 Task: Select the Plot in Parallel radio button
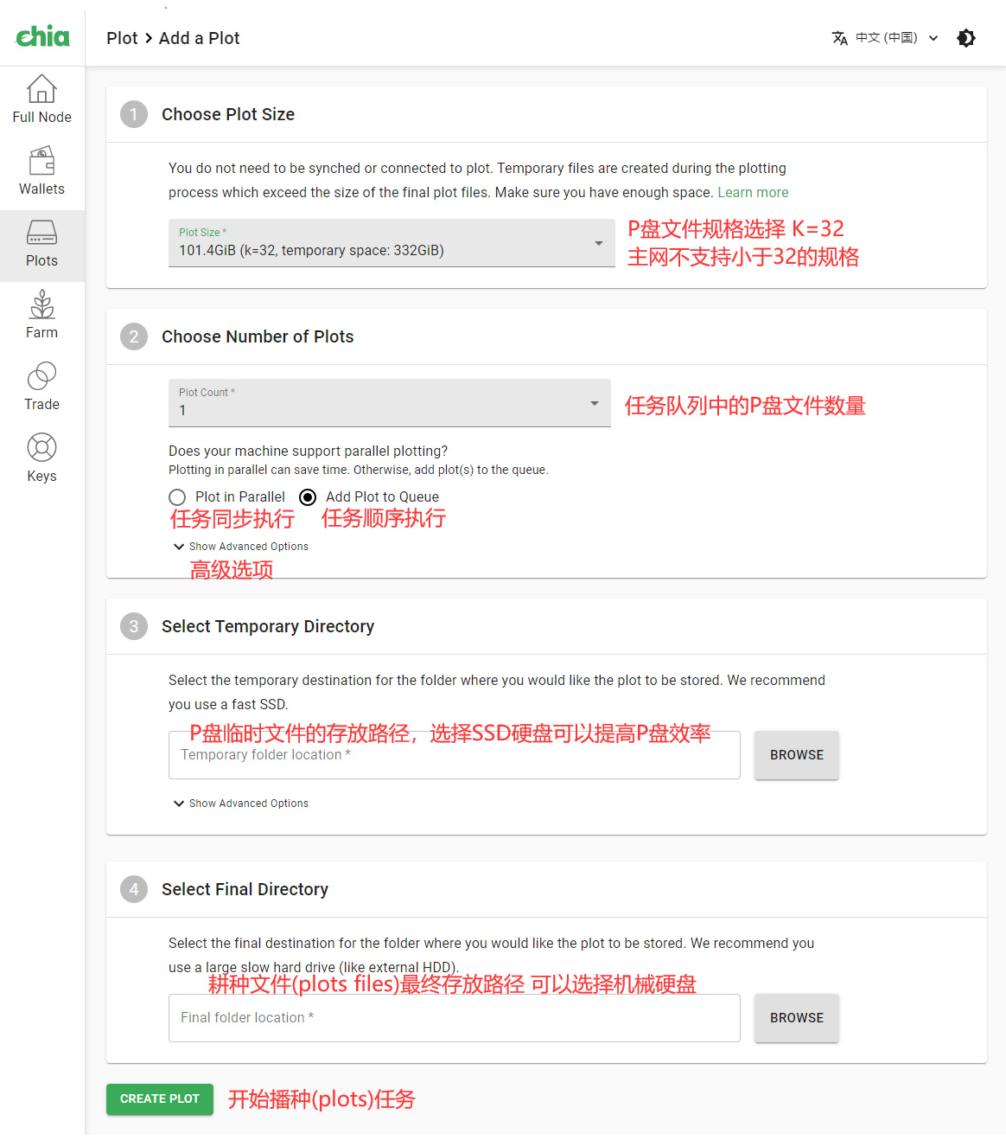[177, 497]
